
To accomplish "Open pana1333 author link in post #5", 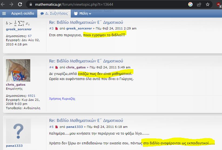I will click(75, 127).
